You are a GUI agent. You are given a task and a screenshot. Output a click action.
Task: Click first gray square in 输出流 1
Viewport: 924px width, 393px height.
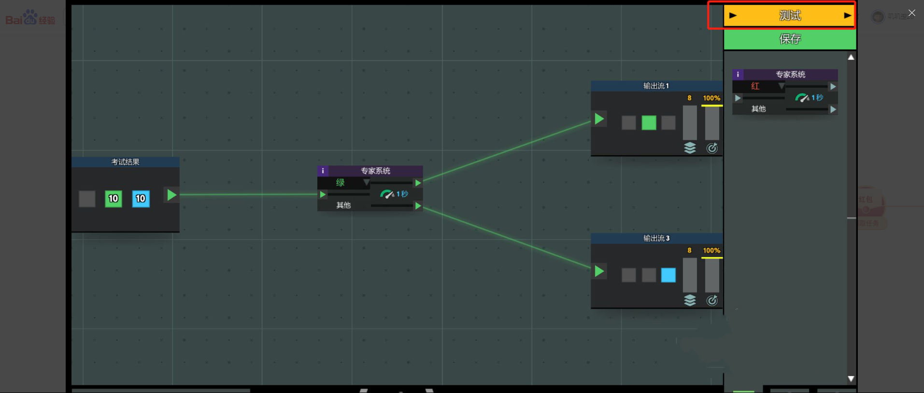[628, 123]
